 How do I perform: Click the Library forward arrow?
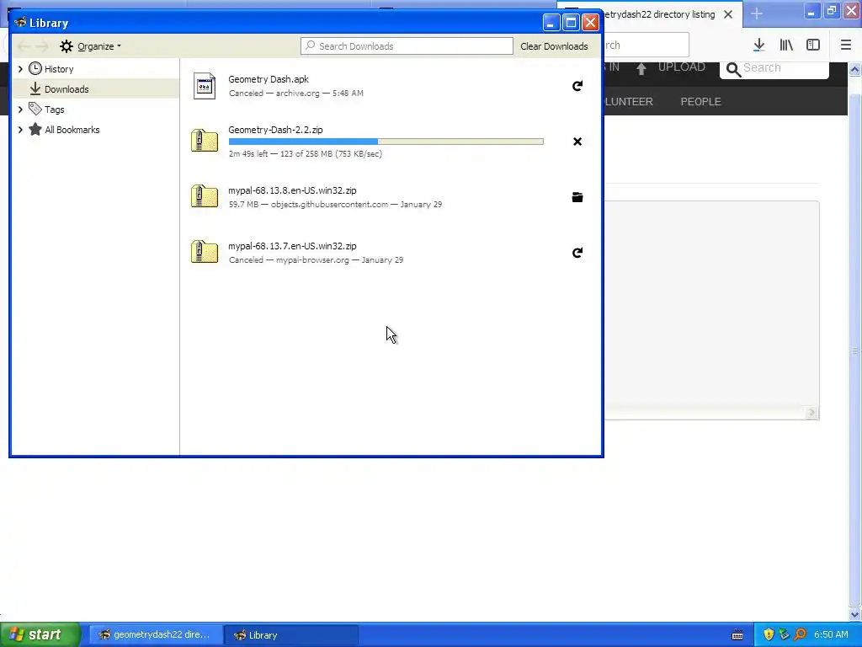(x=42, y=46)
